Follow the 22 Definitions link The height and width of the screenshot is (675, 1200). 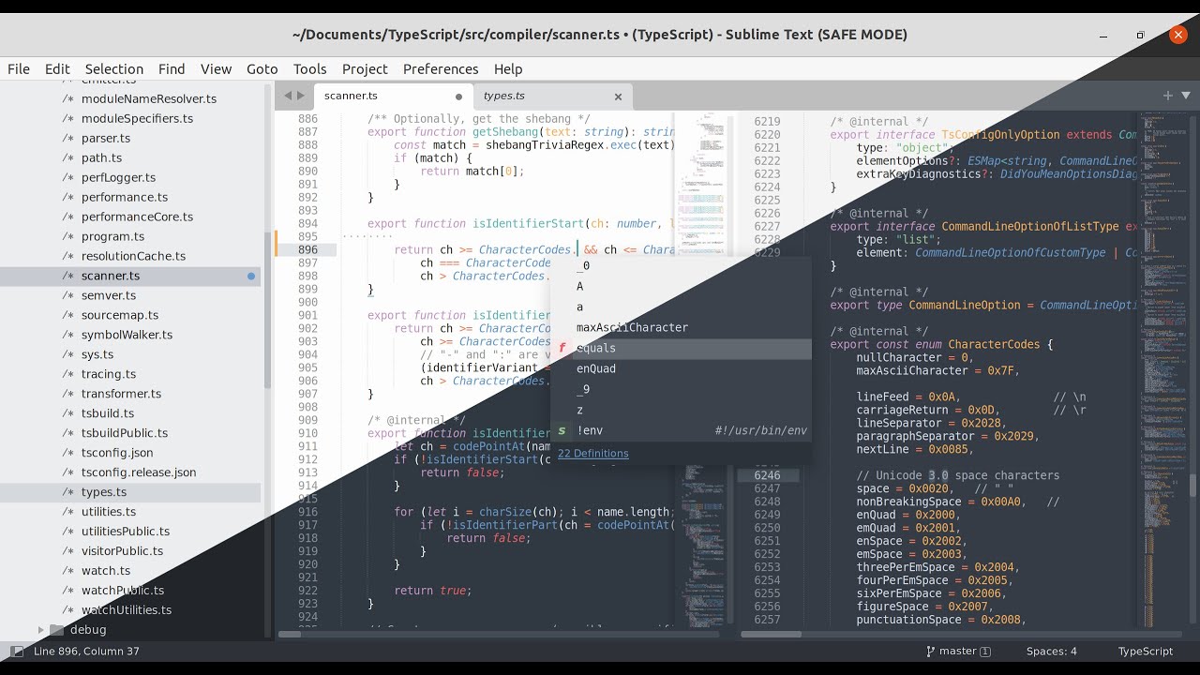tap(593, 453)
